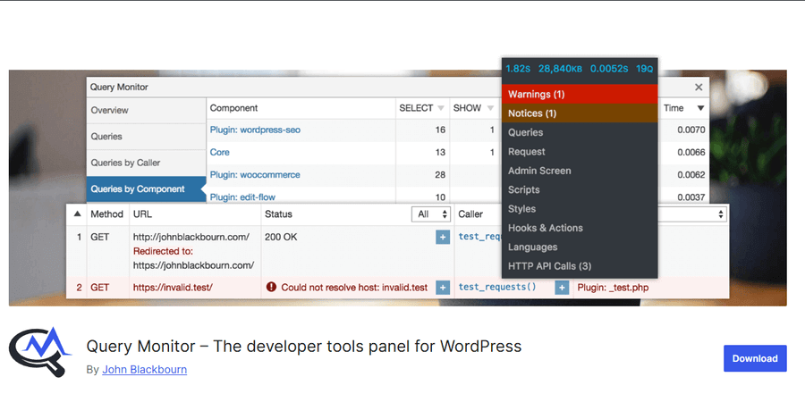Open HTTP API Calls (3) entry
Image resolution: width=805 pixels, height=402 pixels.
[580, 266]
